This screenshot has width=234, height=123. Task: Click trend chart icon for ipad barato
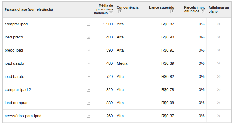[x=89, y=77]
